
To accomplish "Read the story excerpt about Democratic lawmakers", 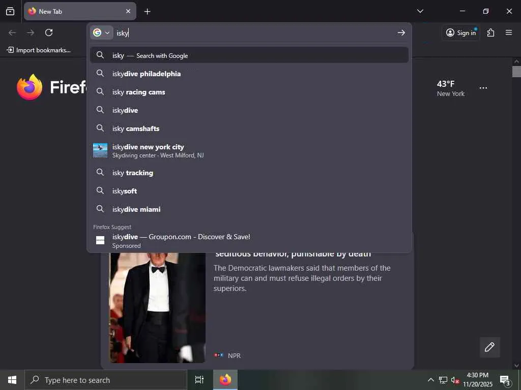I will click(302, 278).
